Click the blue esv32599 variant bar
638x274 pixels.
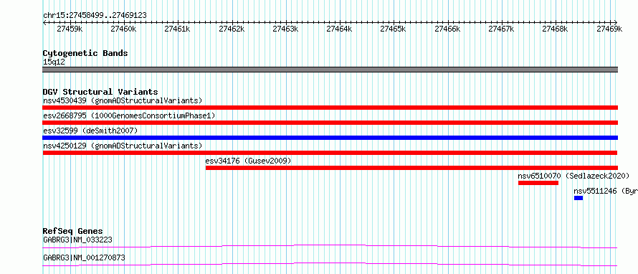click(330, 138)
